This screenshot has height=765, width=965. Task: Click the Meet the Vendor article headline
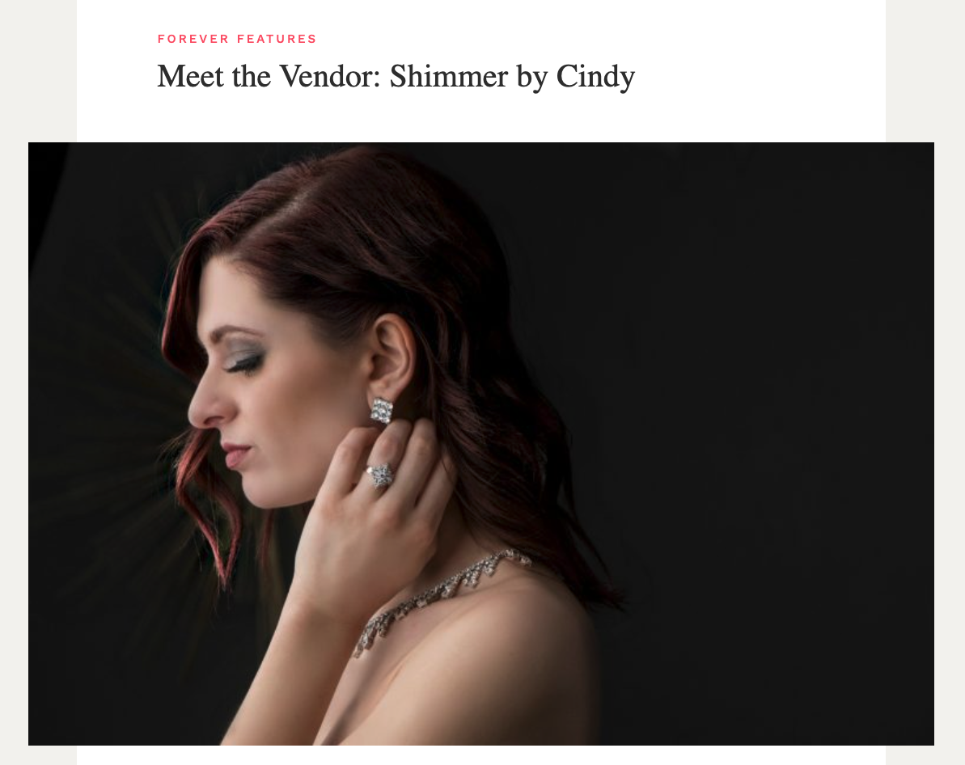[x=396, y=77]
